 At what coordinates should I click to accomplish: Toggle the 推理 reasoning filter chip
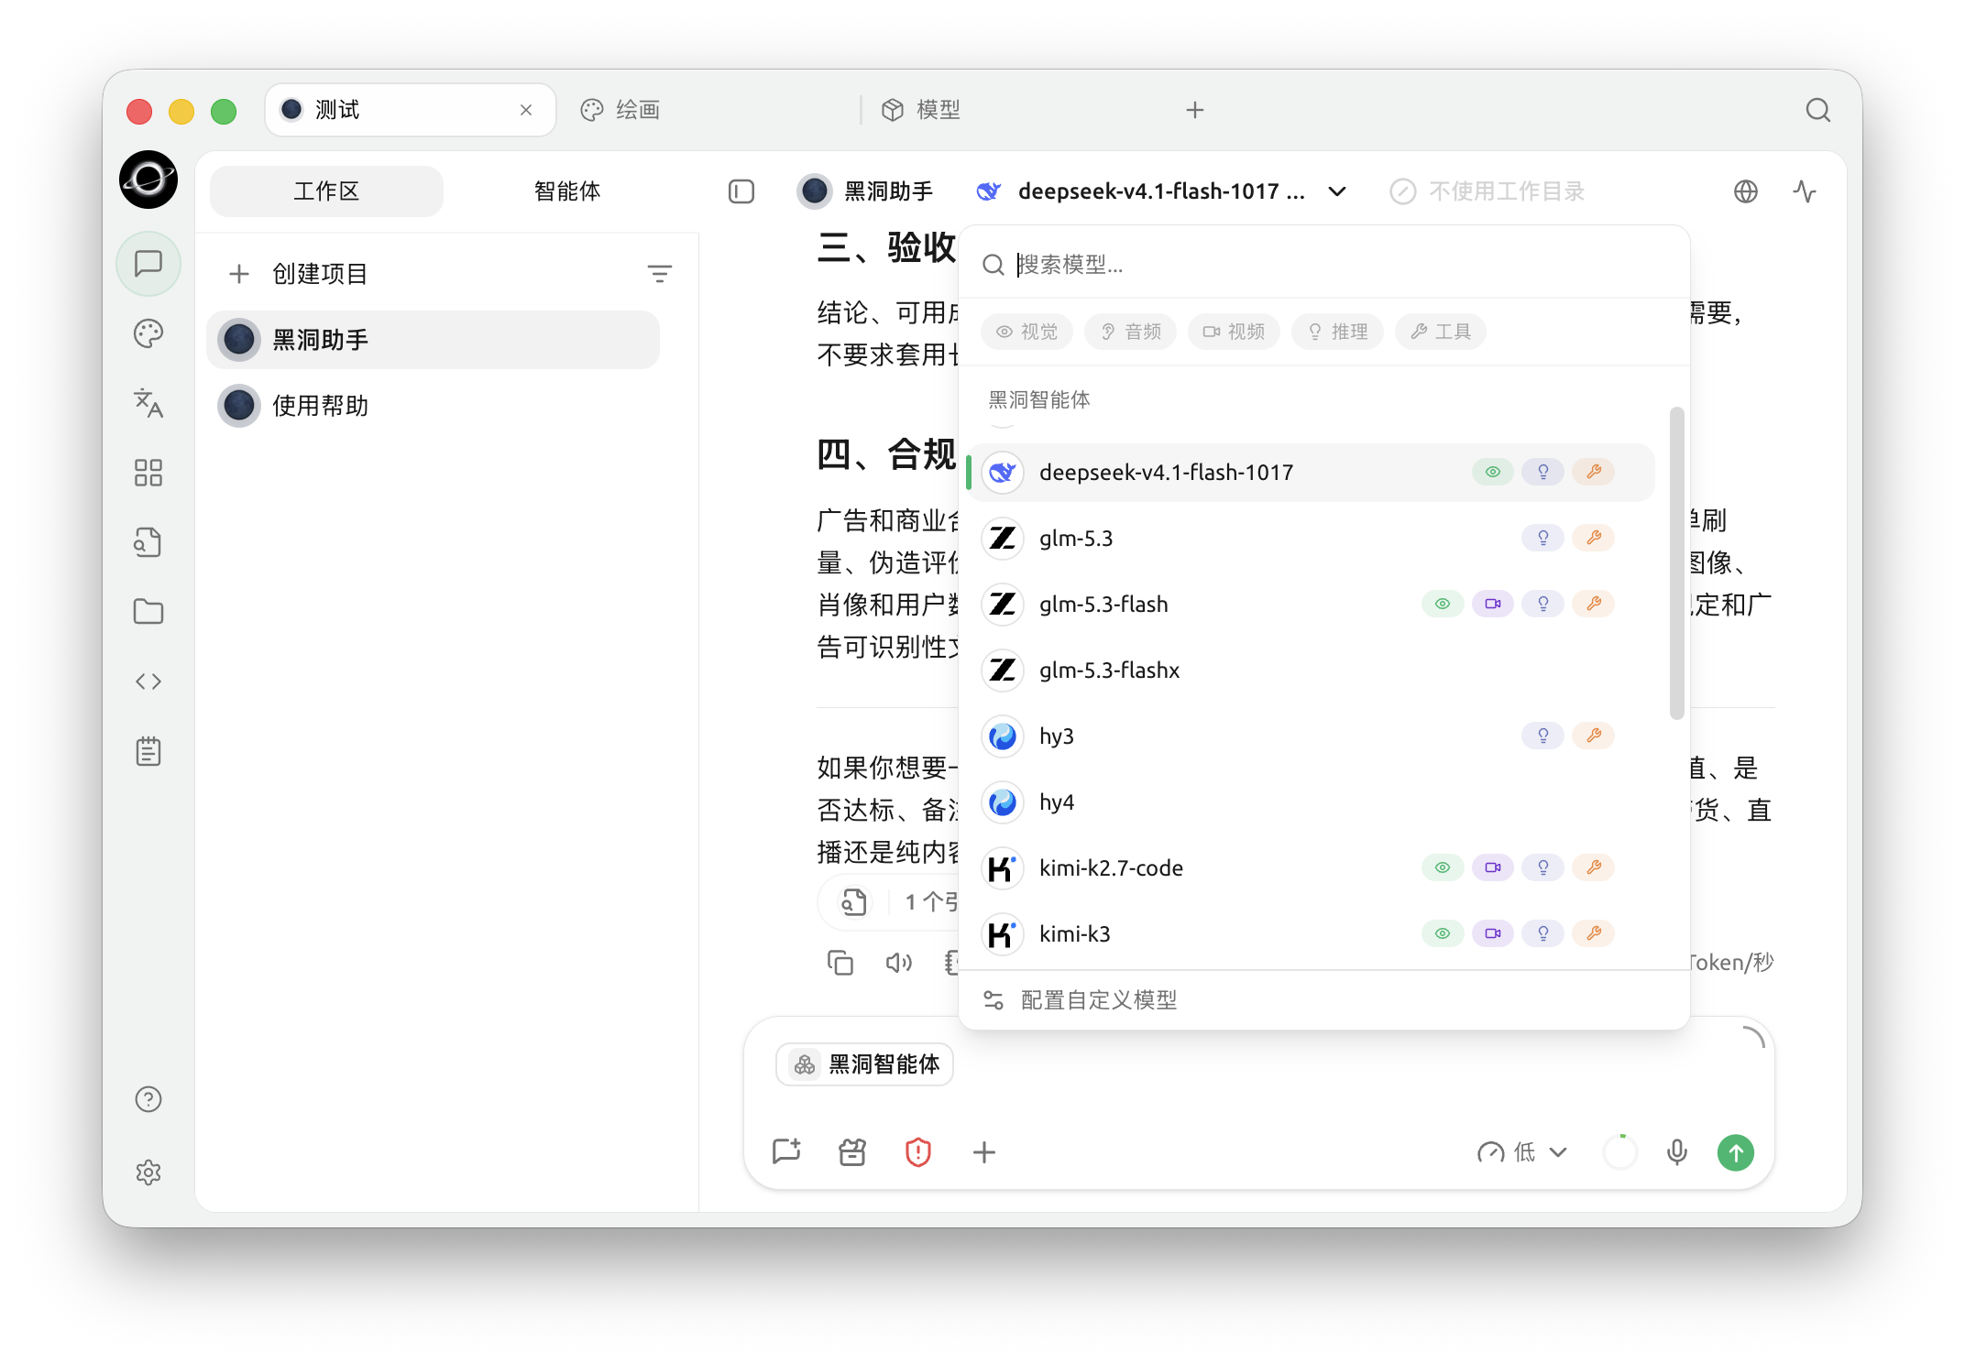[x=1338, y=332]
